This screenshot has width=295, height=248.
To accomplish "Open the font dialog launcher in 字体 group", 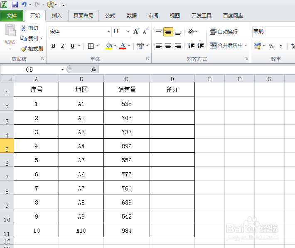I will (147, 59).
